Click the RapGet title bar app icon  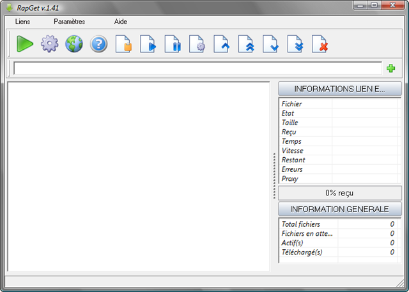pyautogui.click(x=10, y=8)
